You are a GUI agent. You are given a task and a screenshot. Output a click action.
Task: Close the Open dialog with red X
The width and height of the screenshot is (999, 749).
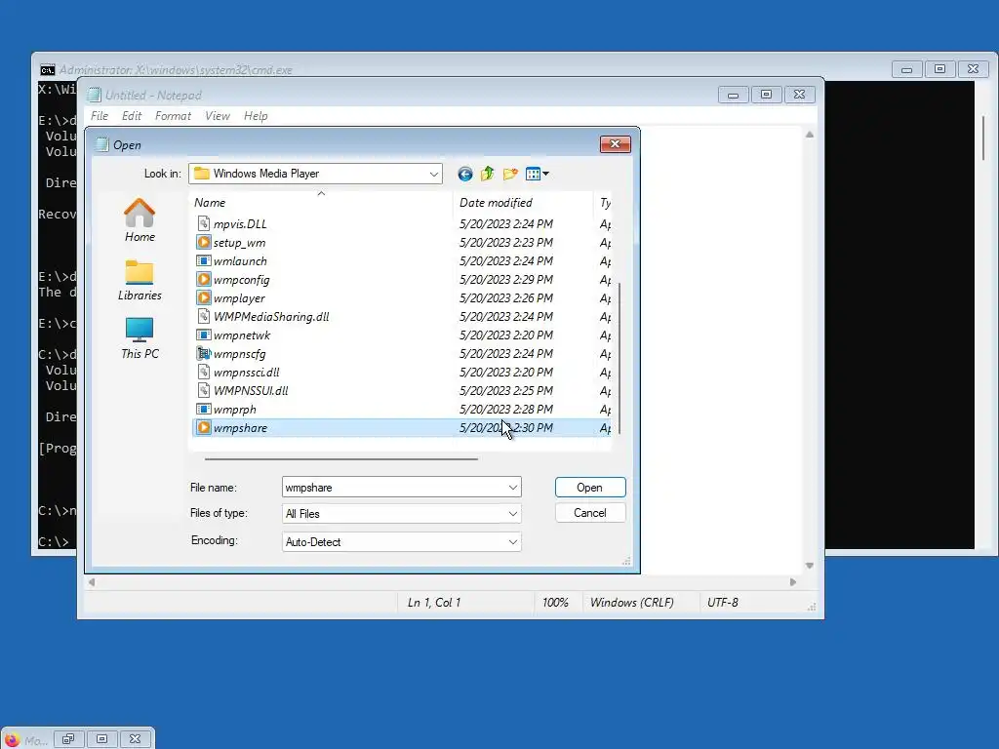point(615,144)
